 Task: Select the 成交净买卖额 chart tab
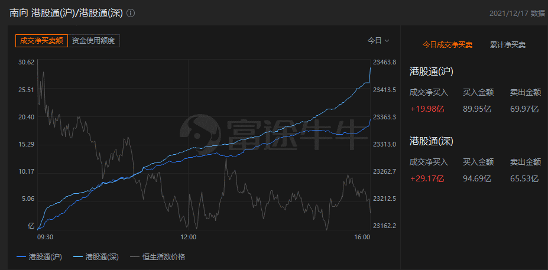point(41,41)
